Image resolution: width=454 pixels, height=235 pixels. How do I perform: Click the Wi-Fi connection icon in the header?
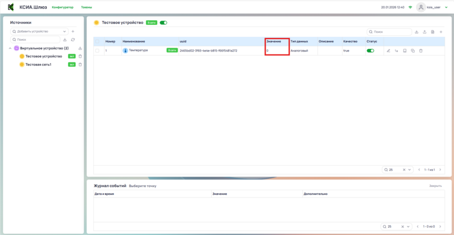(x=410, y=7)
